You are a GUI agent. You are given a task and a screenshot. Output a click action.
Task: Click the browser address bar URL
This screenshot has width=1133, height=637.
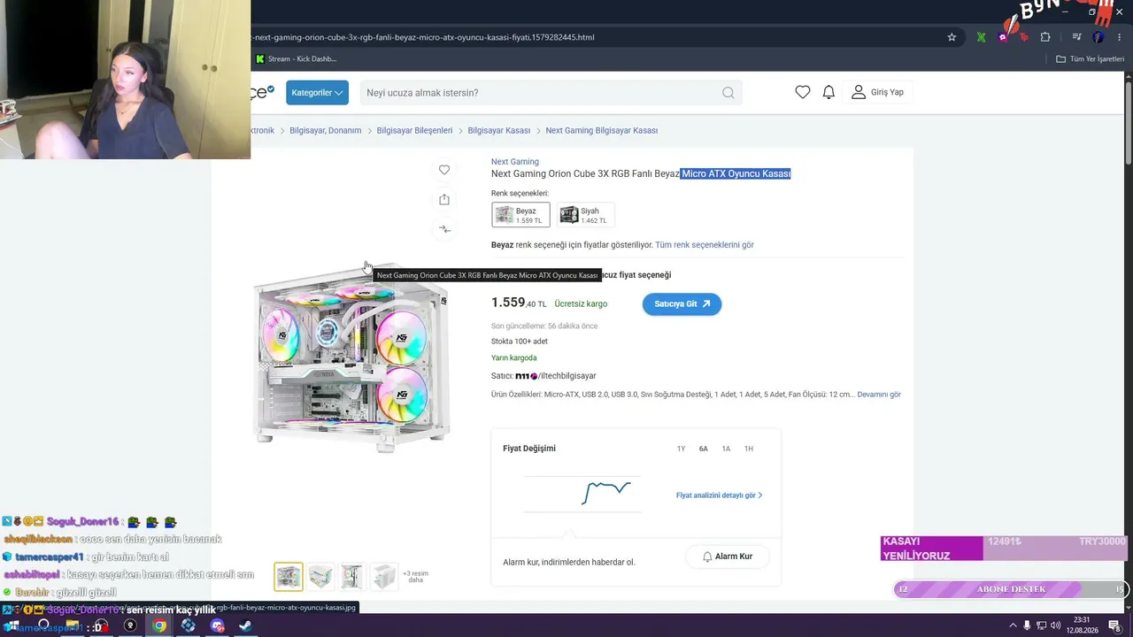click(x=423, y=37)
